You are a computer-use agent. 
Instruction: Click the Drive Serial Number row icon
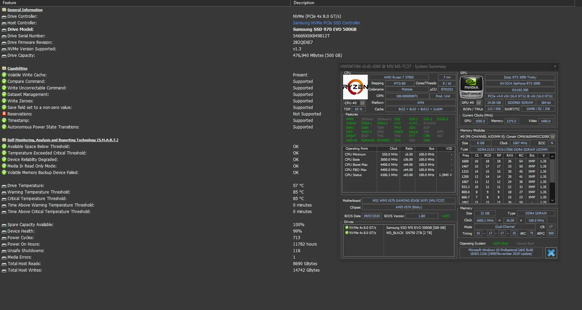[4, 36]
